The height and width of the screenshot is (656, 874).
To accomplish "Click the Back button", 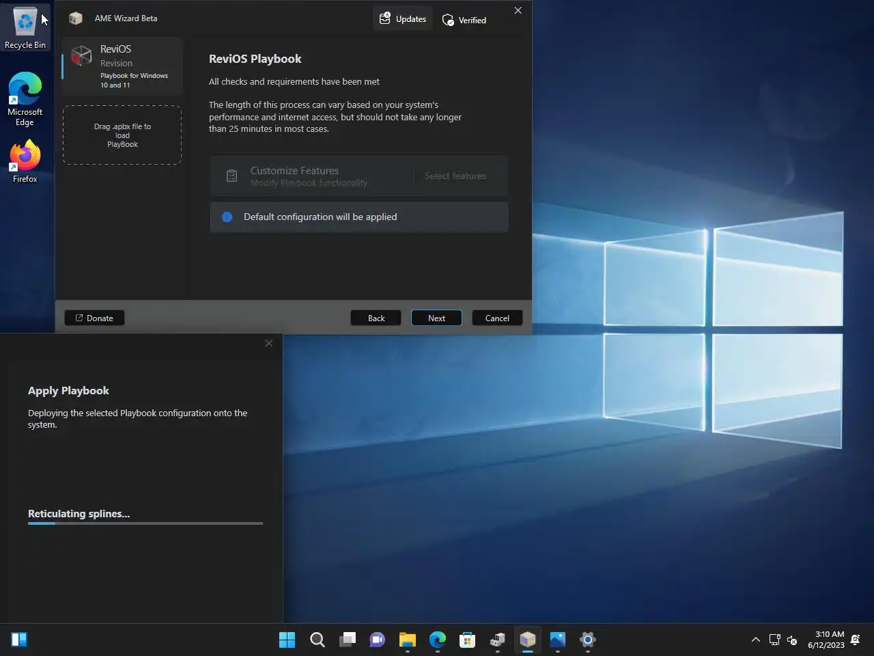I will tap(376, 318).
